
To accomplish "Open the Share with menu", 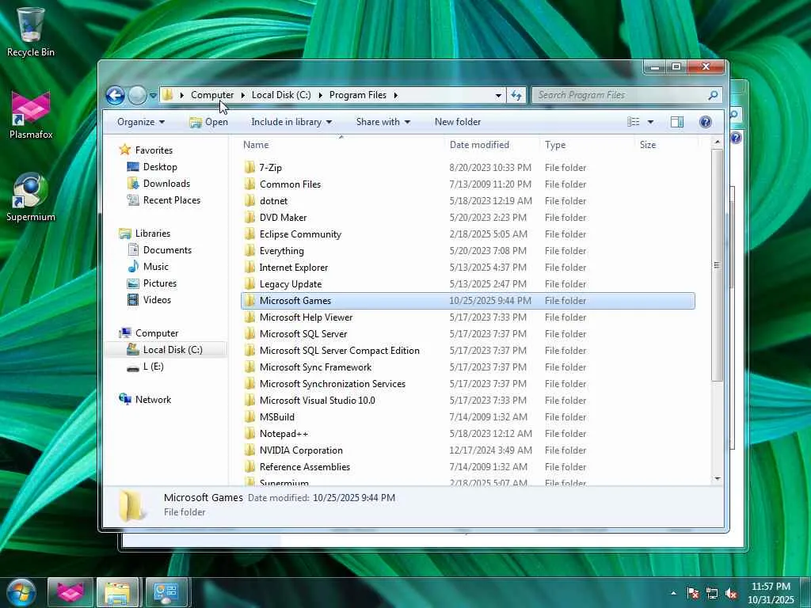I will coord(383,122).
